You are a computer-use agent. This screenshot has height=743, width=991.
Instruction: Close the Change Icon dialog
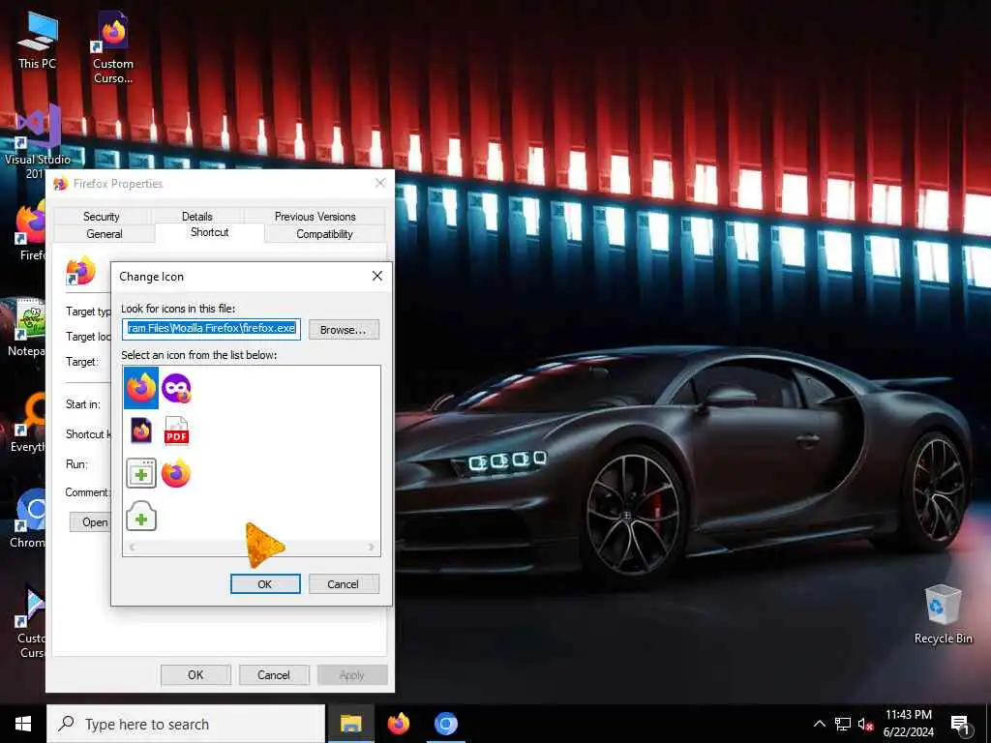[377, 276]
